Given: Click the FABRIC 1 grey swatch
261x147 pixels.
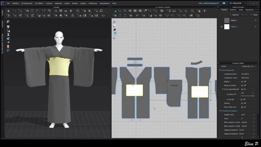Looking at the screenshot, I should pyautogui.click(x=227, y=20).
